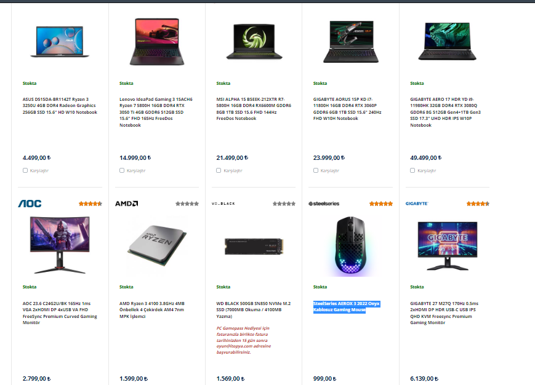535x385 pixels.
Task: Check Karşılaştır for Lenovo IdeaPad Gaming 3
Action: tap(122, 170)
